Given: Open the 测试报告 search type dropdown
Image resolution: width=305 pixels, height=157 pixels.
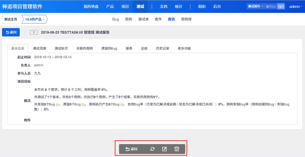Looking at the screenshot, I should tap(255, 6).
